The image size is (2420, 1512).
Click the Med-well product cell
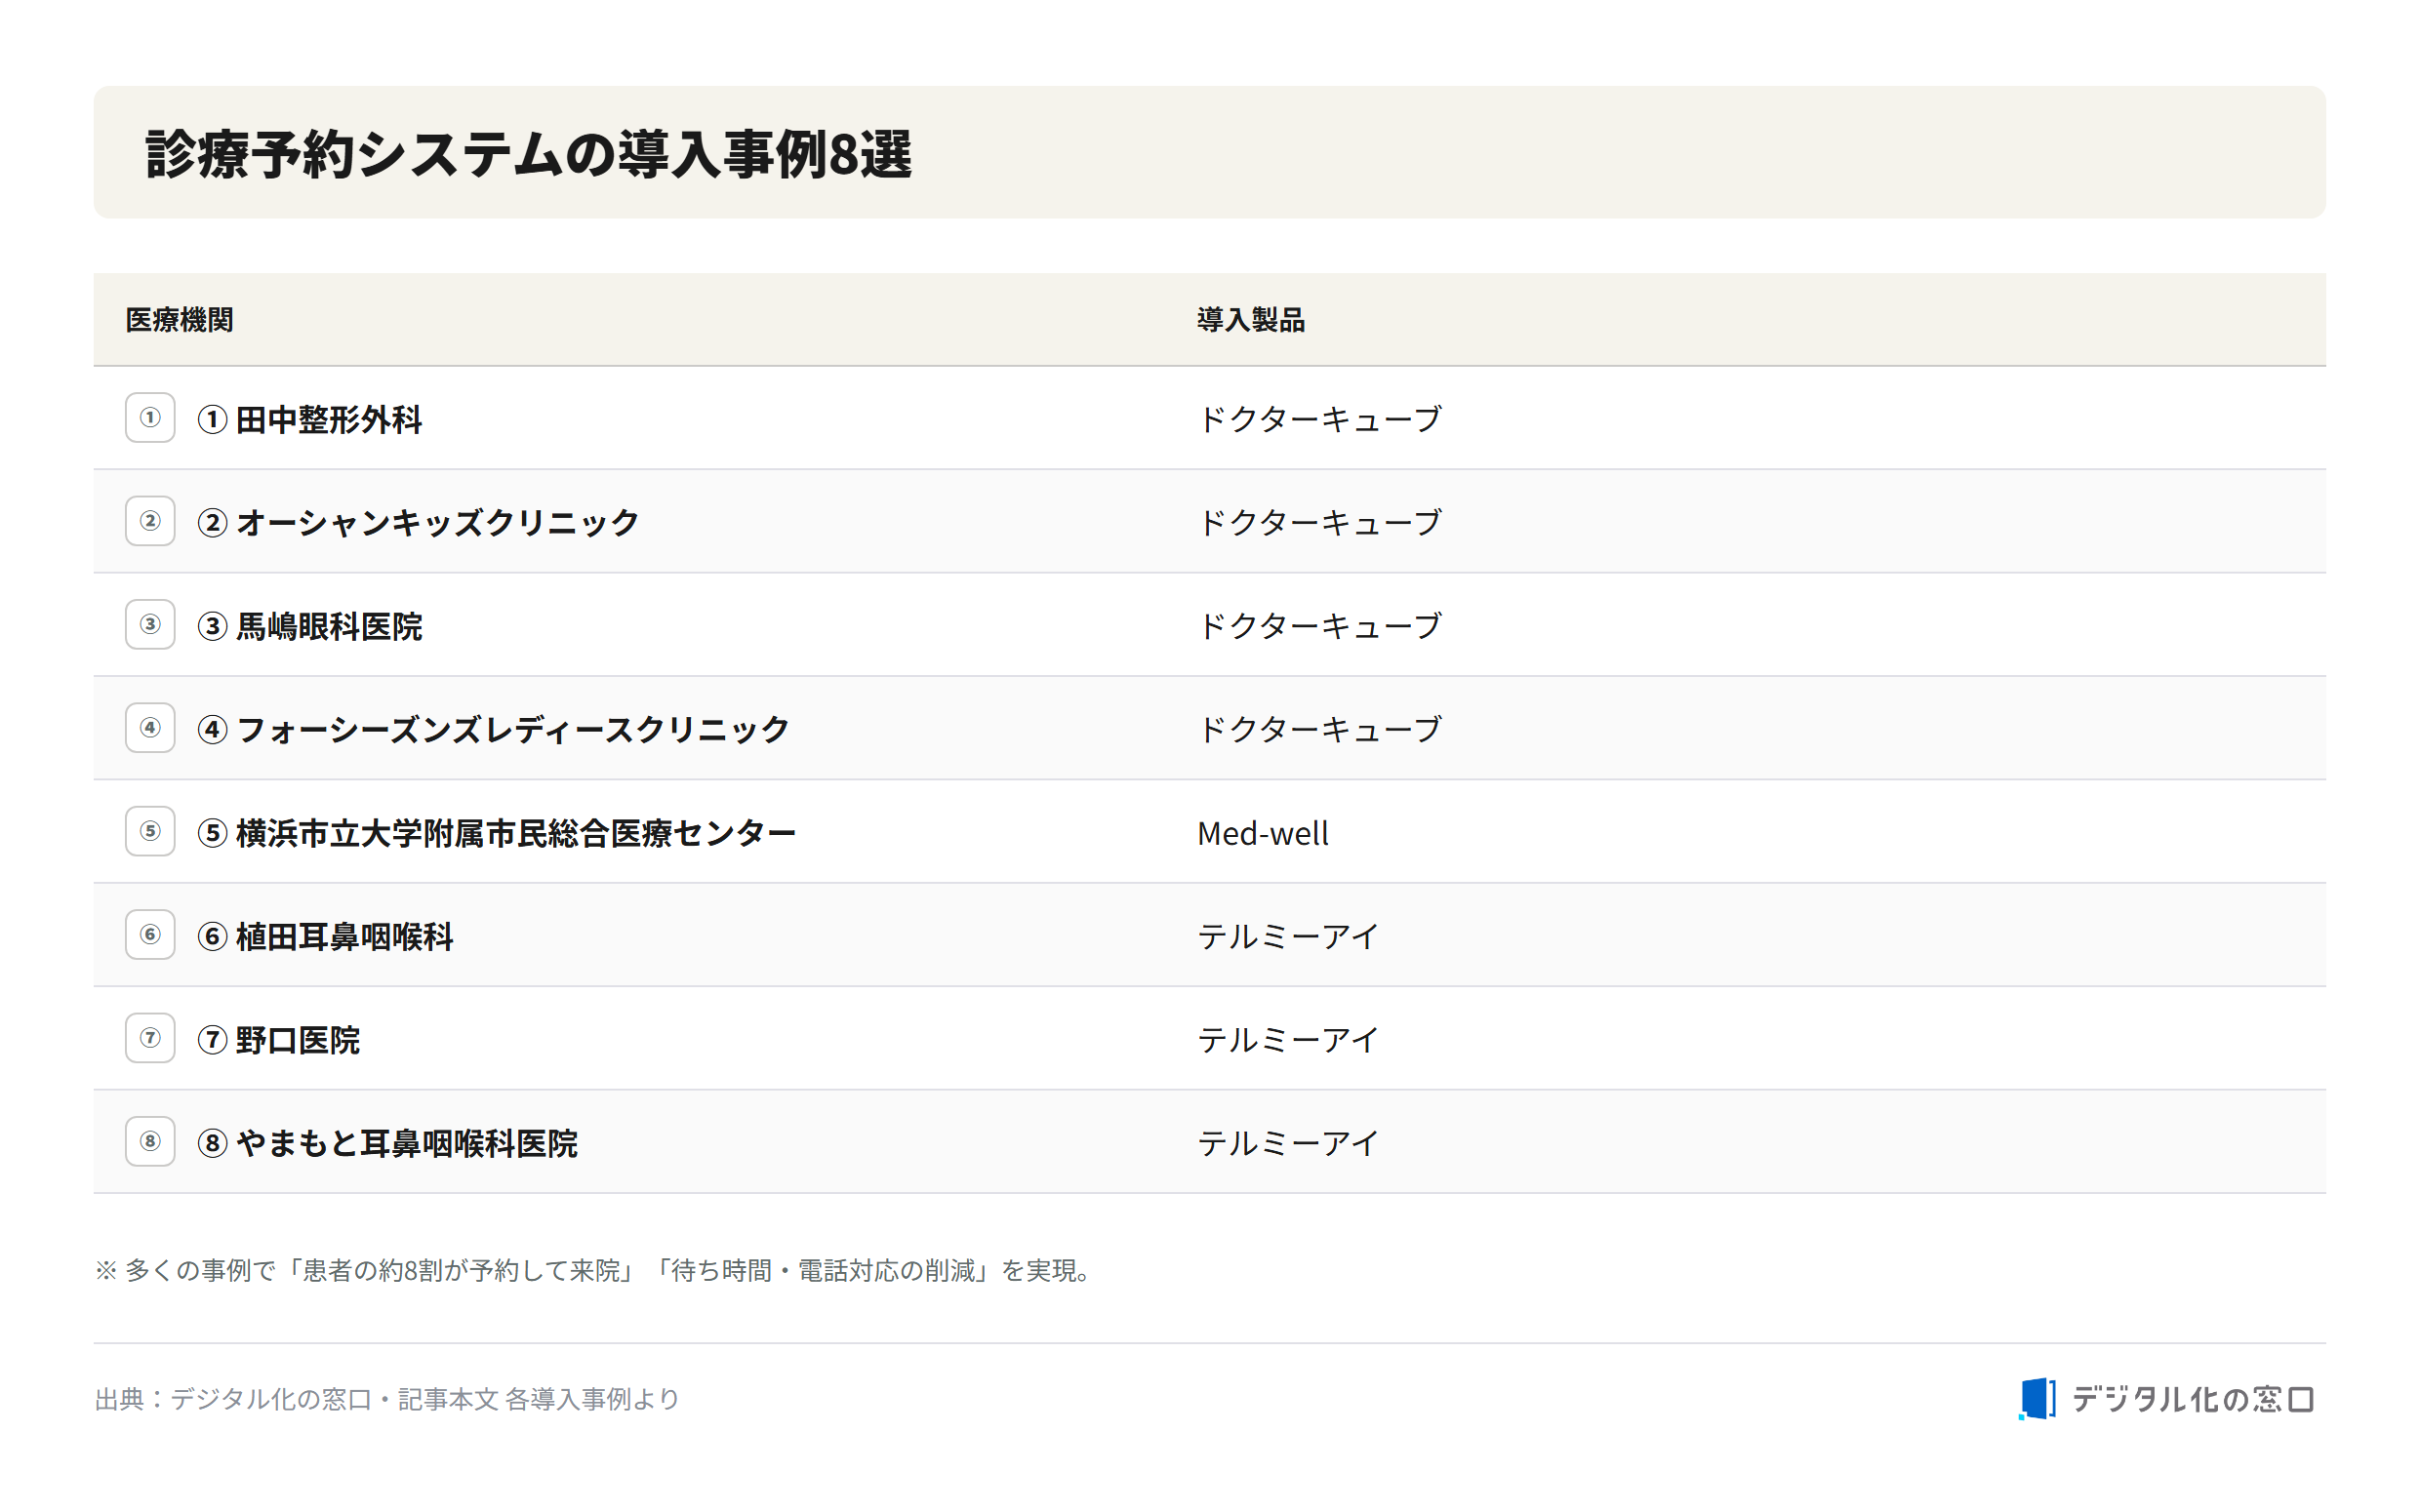click(x=1263, y=833)
